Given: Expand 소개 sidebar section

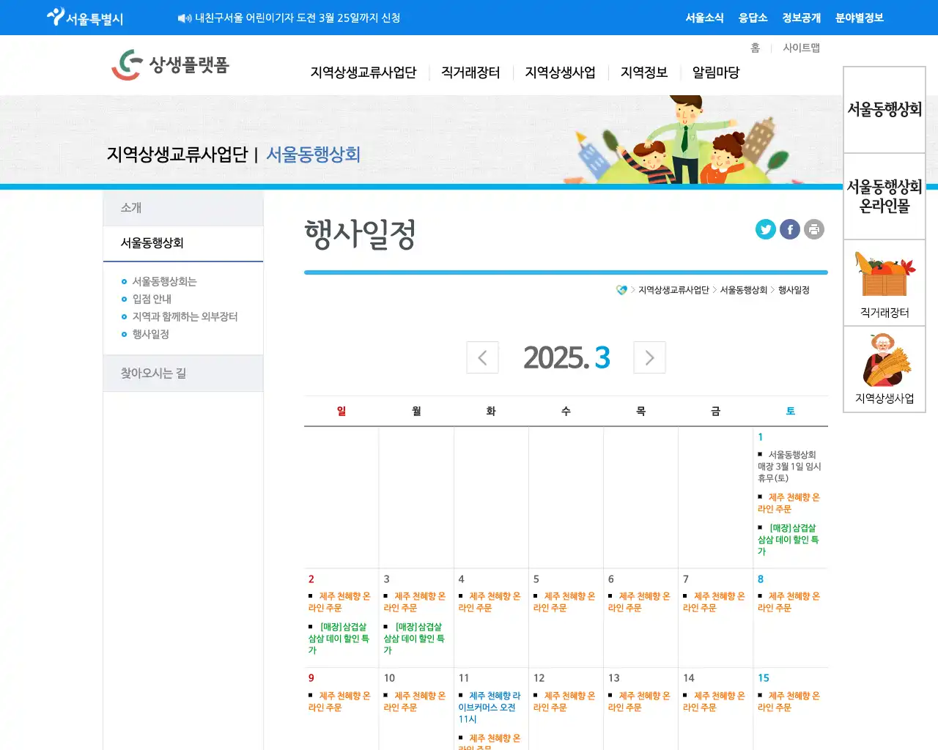Looking at the screenshot, I should 183,208.
